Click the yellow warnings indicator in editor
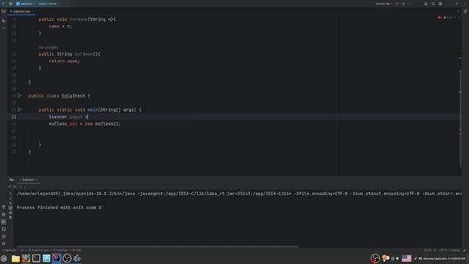469x264 pixels. tap(445, 18)
